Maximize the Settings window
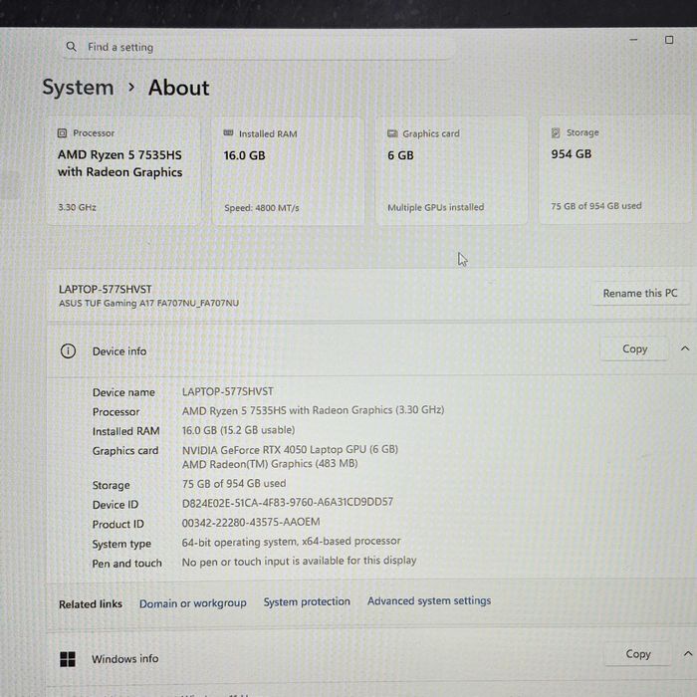Image resolution: width=697 pixels, height=697 pixels. [668, 40]
